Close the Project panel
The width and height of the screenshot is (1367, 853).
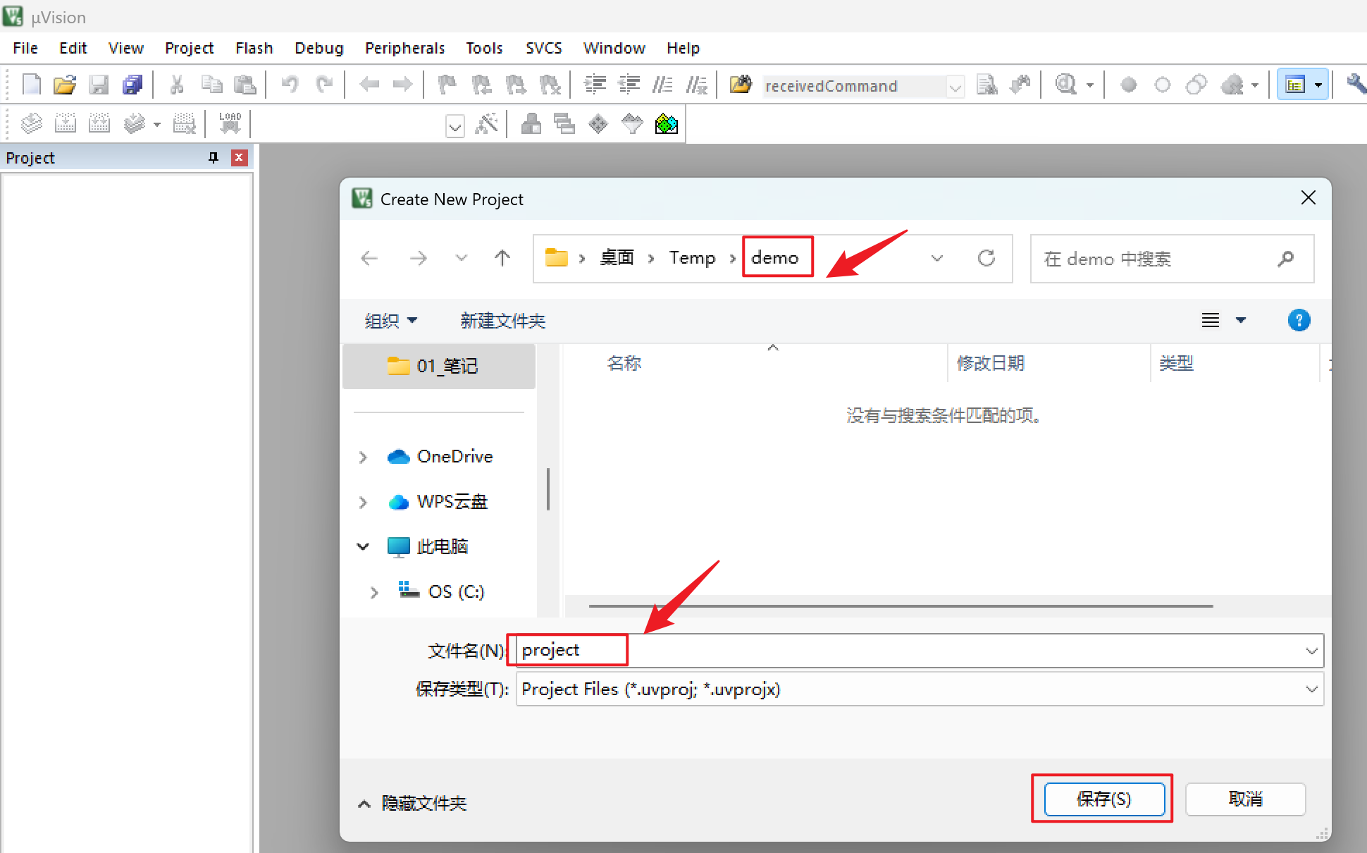(x=240, y=157)
